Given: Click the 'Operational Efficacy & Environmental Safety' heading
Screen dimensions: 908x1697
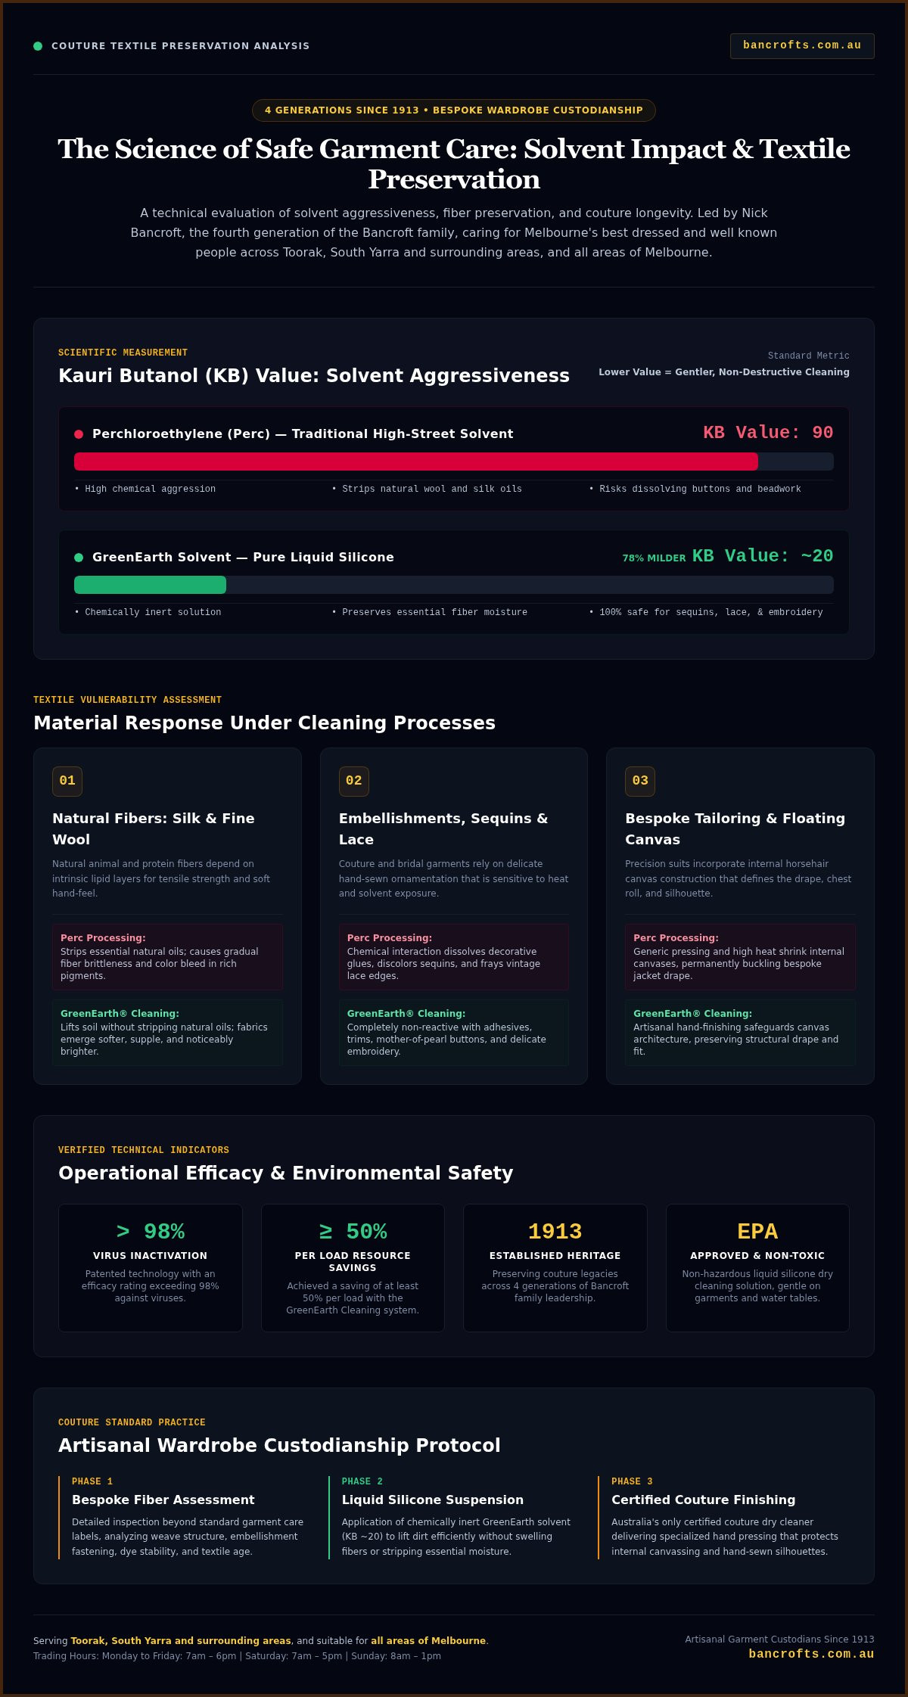Looking at the screenshot, I should pos(286,1173).
